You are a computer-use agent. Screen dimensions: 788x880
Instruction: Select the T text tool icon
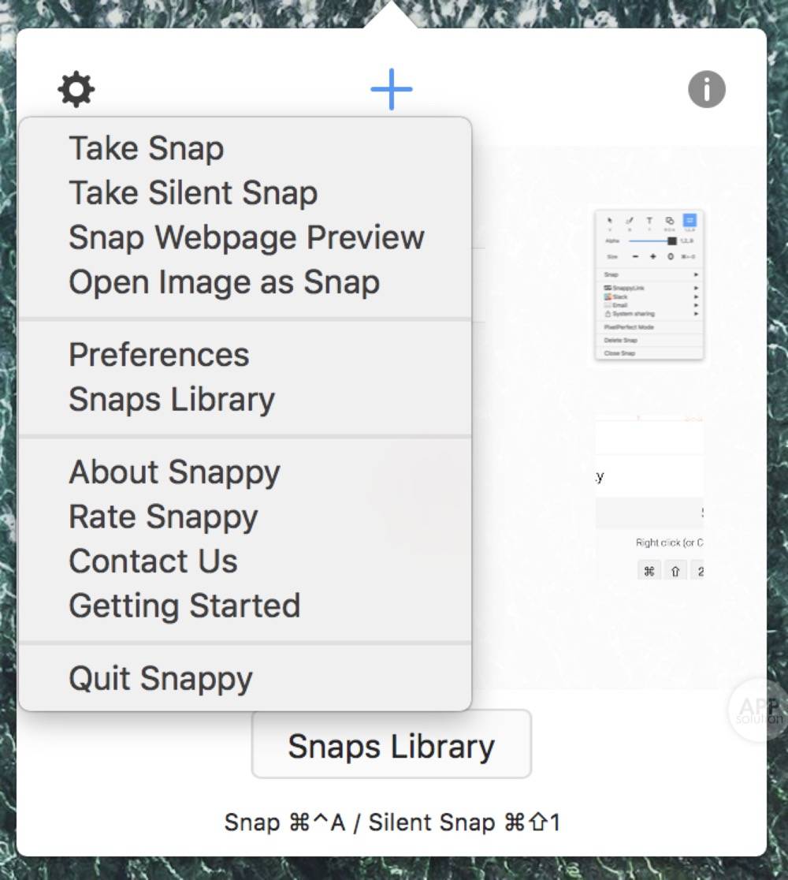(x=650, y=220)
